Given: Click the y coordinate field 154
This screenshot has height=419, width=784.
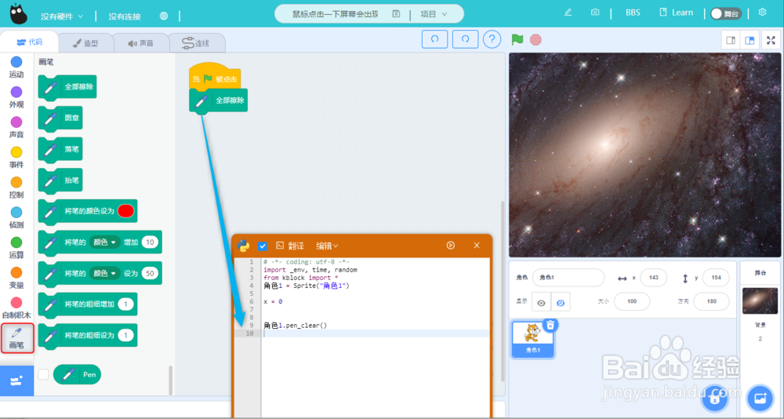Looking at the screenshot, I should click(x=716, y=277).
